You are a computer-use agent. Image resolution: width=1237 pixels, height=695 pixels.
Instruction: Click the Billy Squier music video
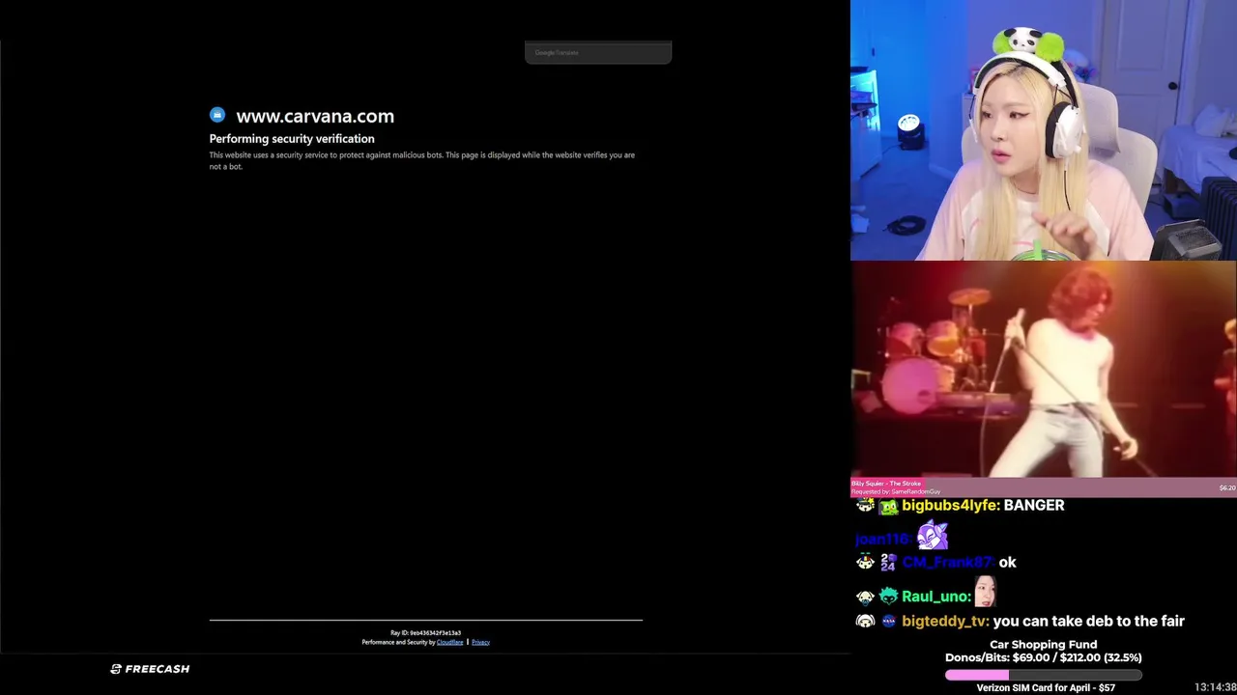(1044, 370)
